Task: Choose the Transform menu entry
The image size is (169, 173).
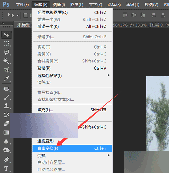Action: pos(72,155)
